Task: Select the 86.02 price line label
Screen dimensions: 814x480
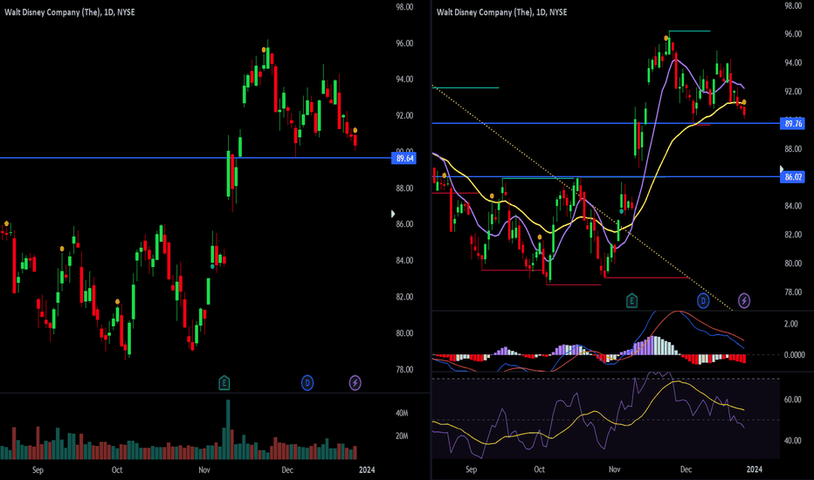Action: pyautogui.click(x=793, y=177)
